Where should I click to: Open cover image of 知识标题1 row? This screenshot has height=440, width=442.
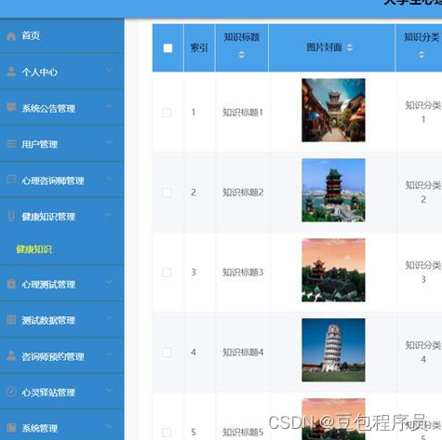[333, 110]
